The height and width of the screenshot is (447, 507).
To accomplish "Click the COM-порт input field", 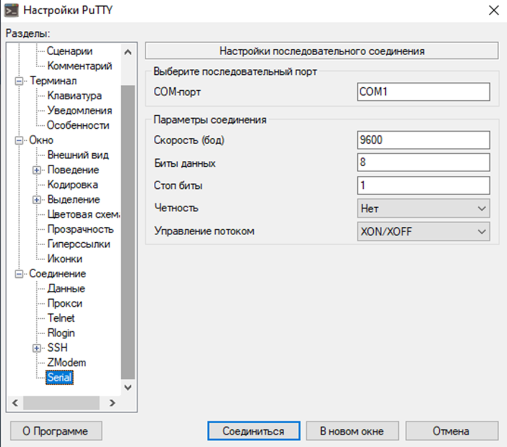I will pyautogui.click(x=424, y=92).
